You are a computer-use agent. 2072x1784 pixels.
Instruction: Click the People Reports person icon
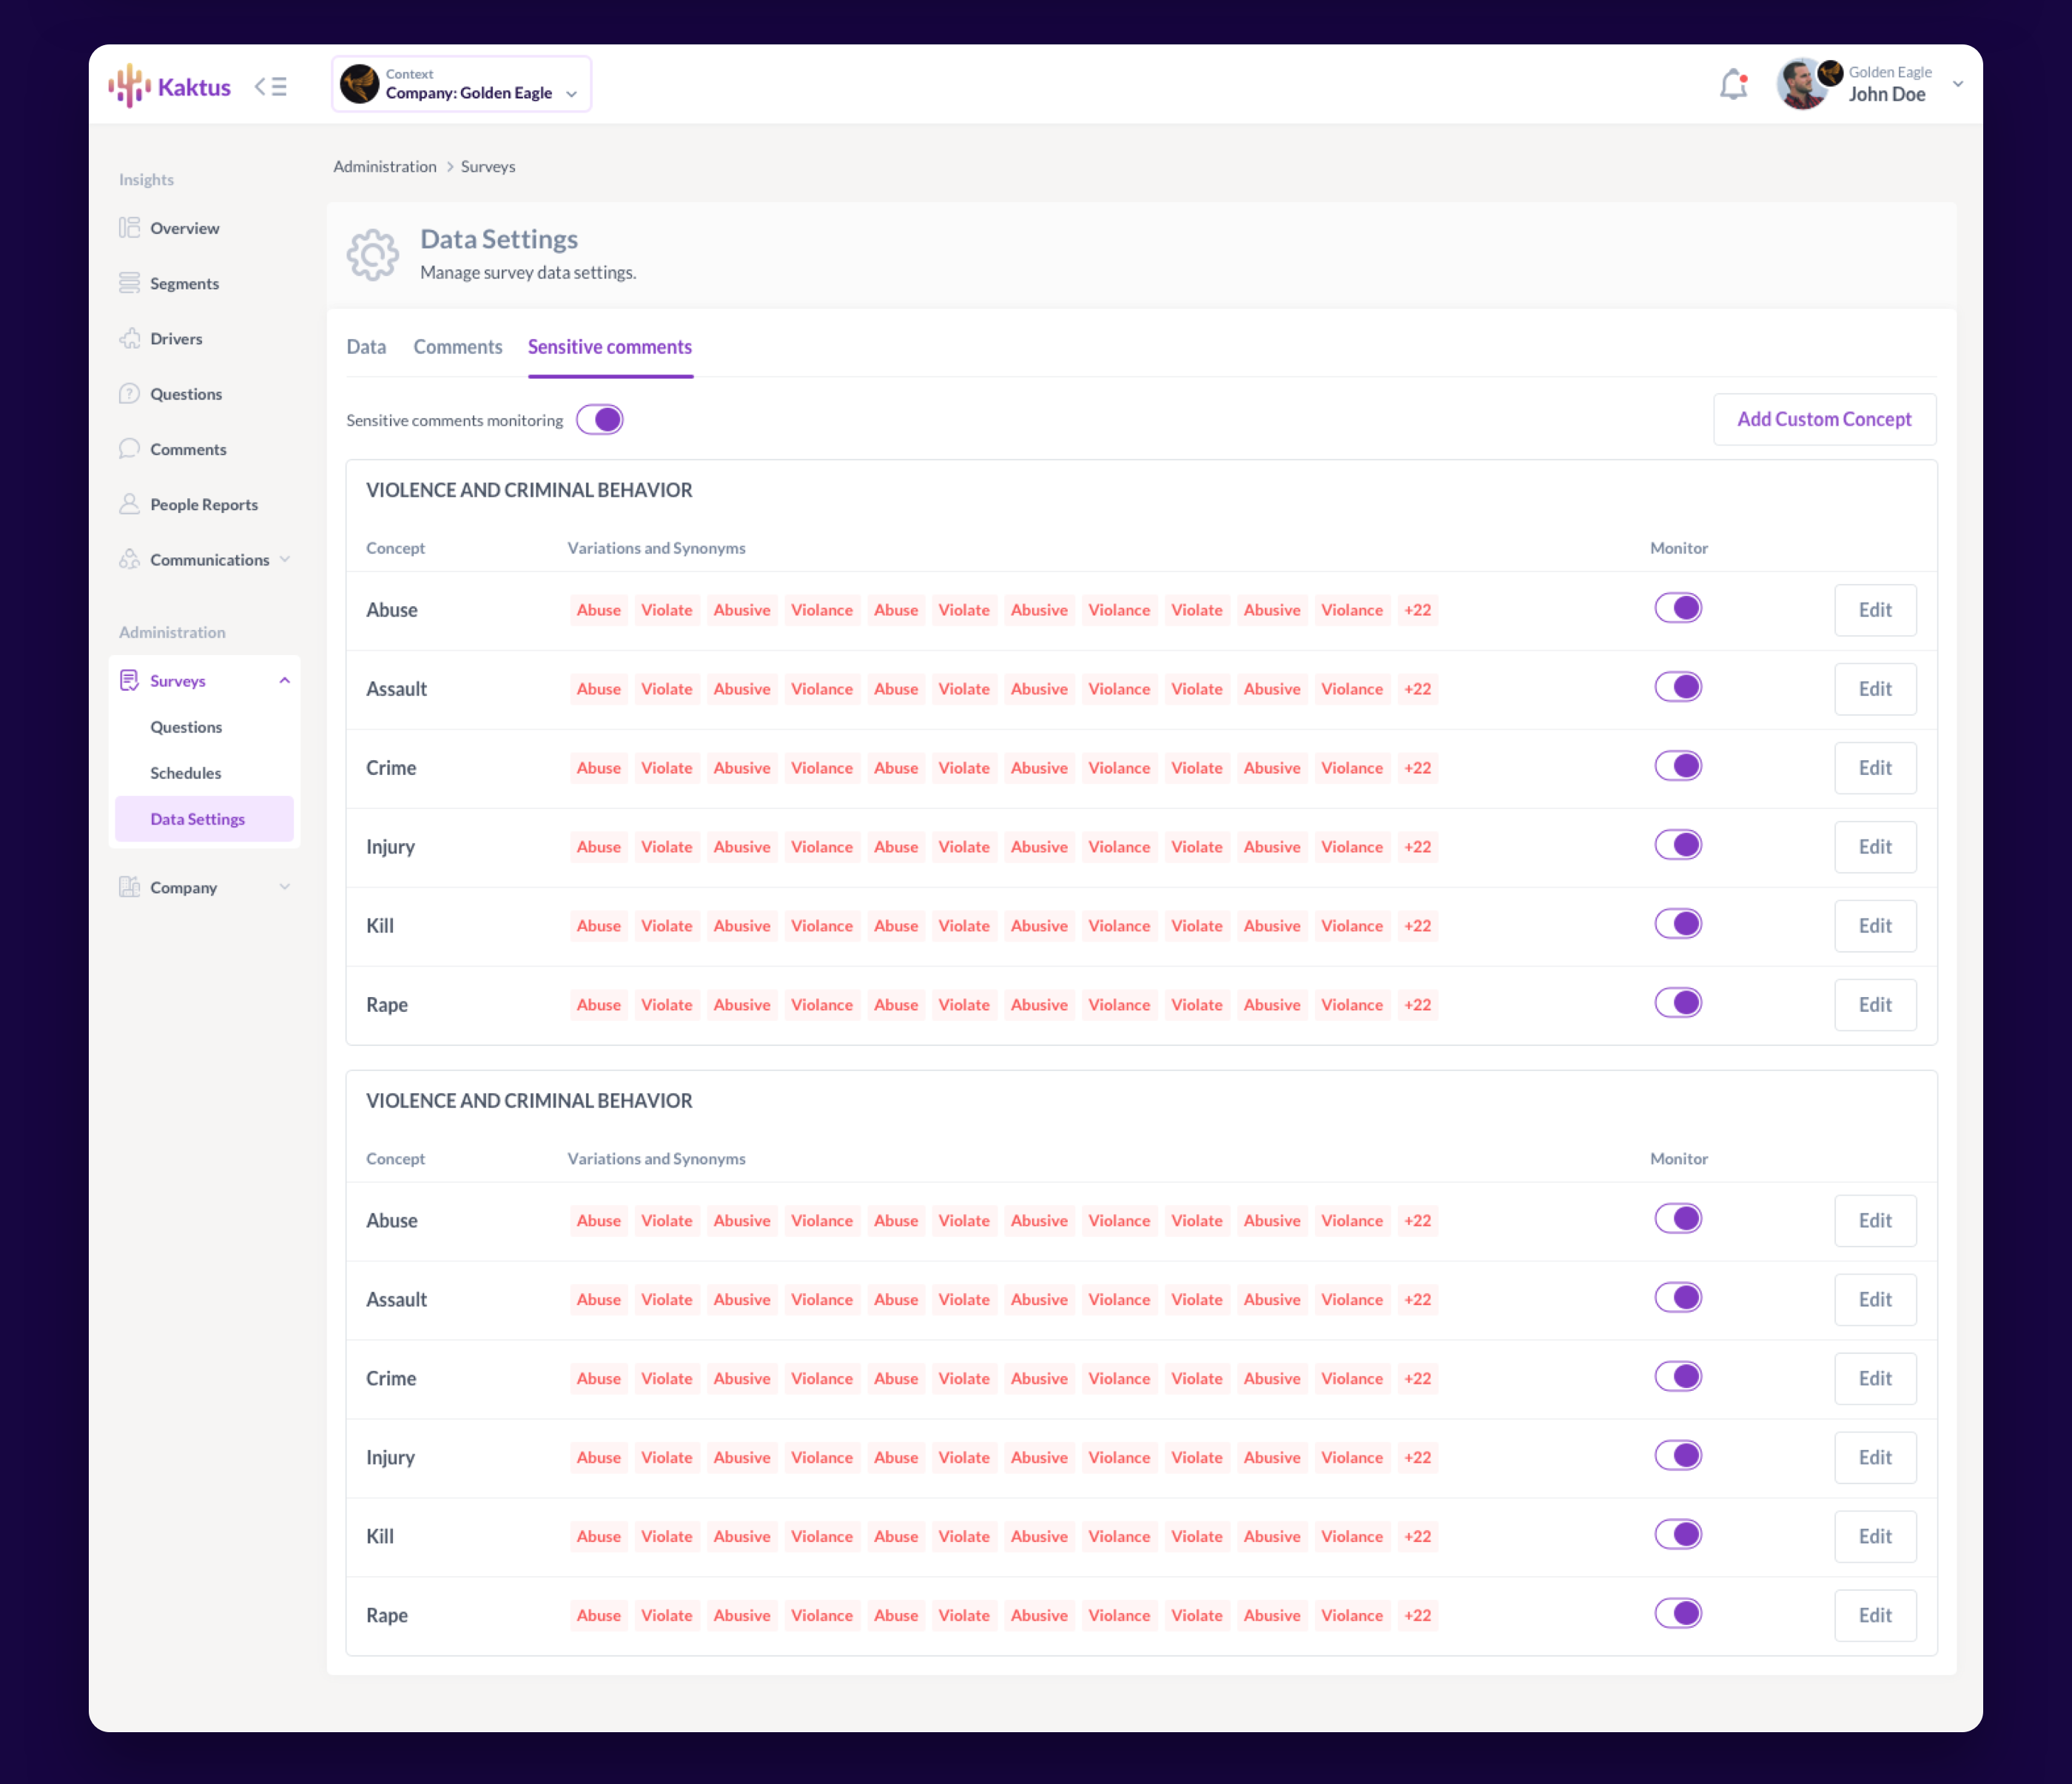(x=129, y=504)
